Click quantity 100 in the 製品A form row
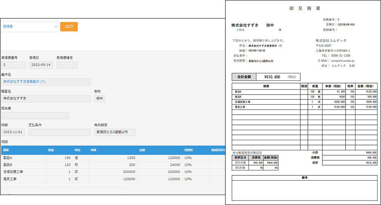 pyautogui.click(x=59, y=158)
